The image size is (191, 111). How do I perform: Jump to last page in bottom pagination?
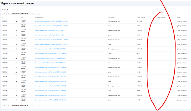pyautogui.click(x=37, y=105)
